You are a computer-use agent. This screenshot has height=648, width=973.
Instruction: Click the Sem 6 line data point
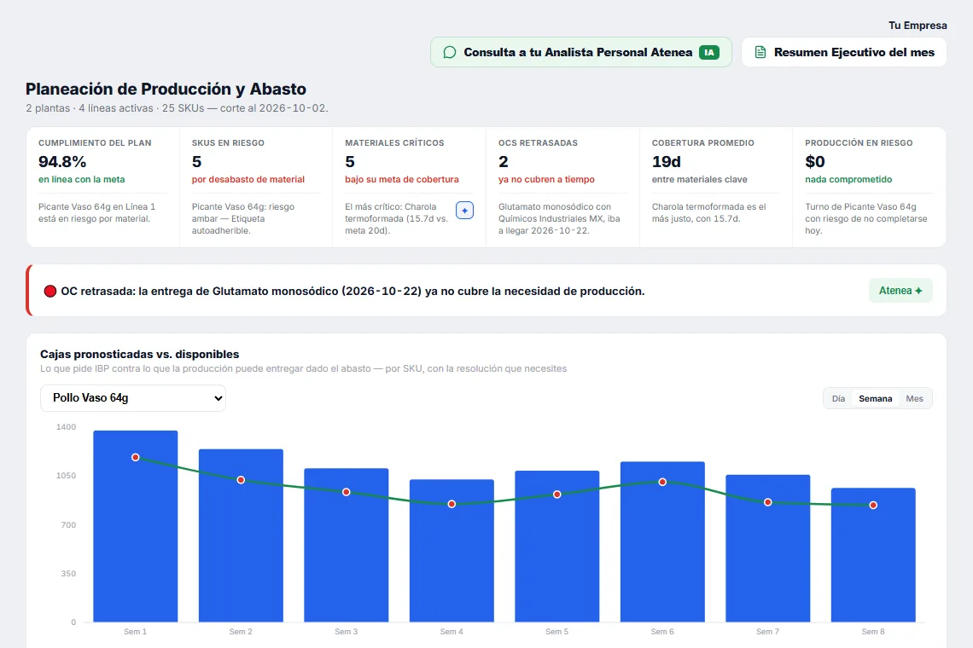[x=662, y=482]
